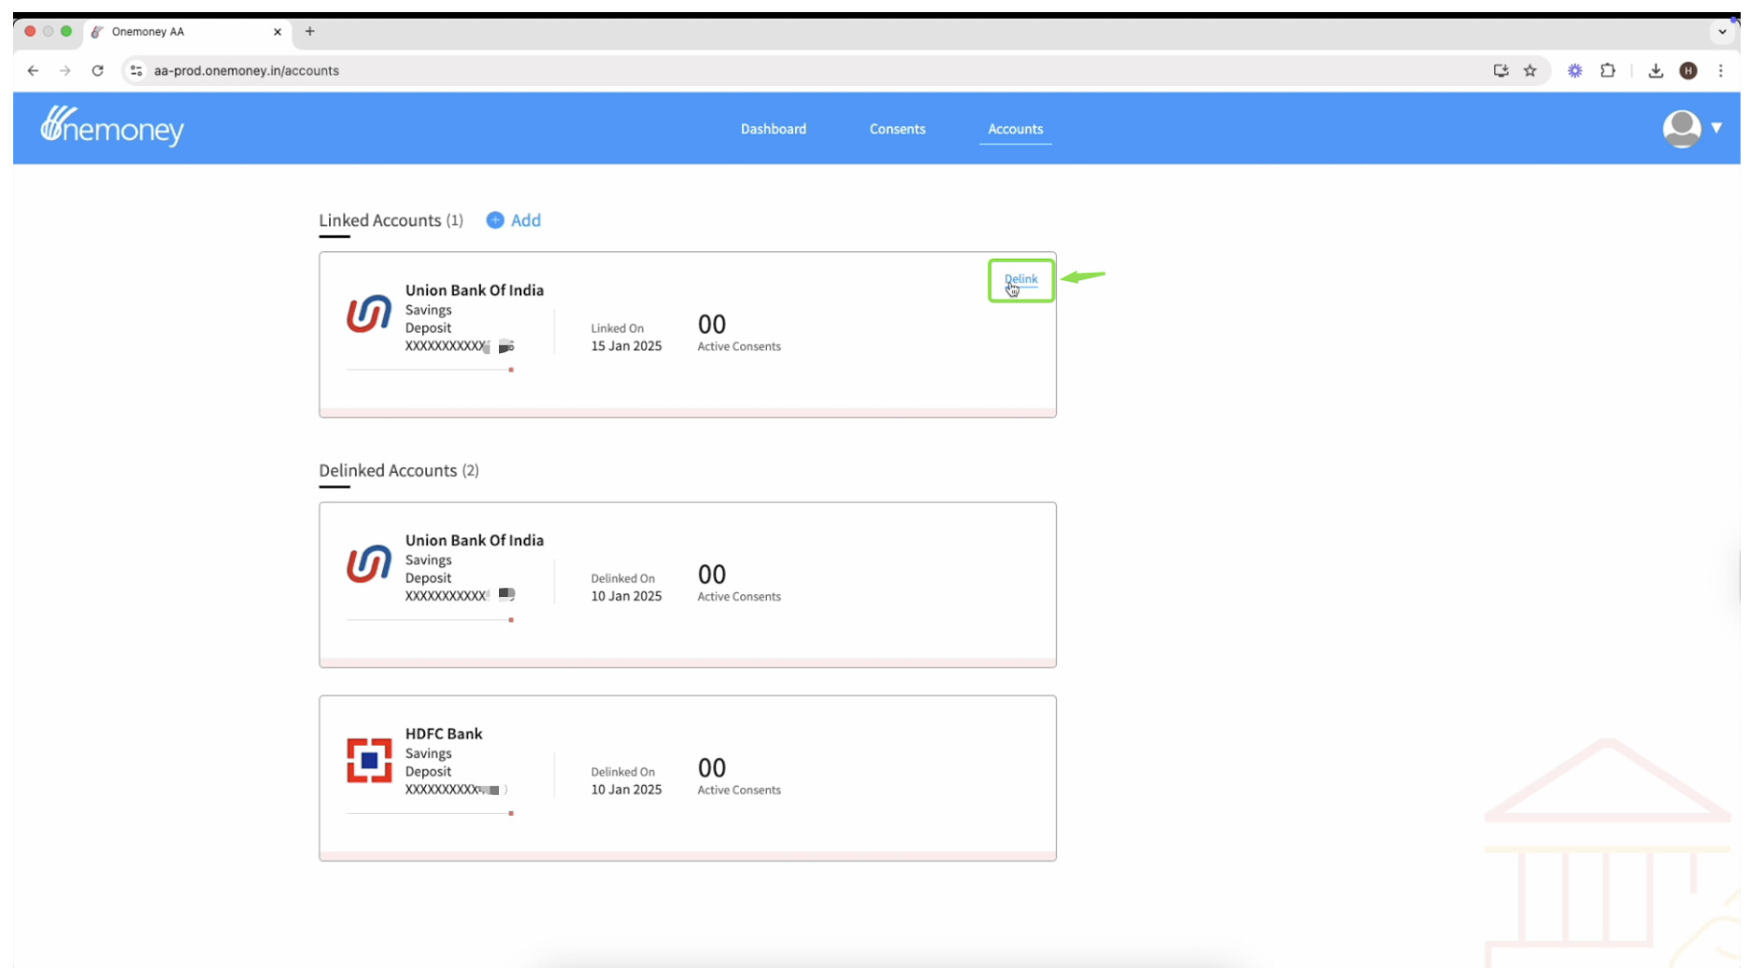The width and height of the screenshot is (1764, 968).
Task: Select the Accounts navigation tab
Action: point(1015,129)
